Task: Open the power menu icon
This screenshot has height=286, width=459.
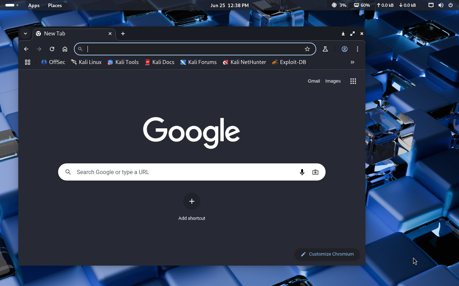Action: pos(450,5)
